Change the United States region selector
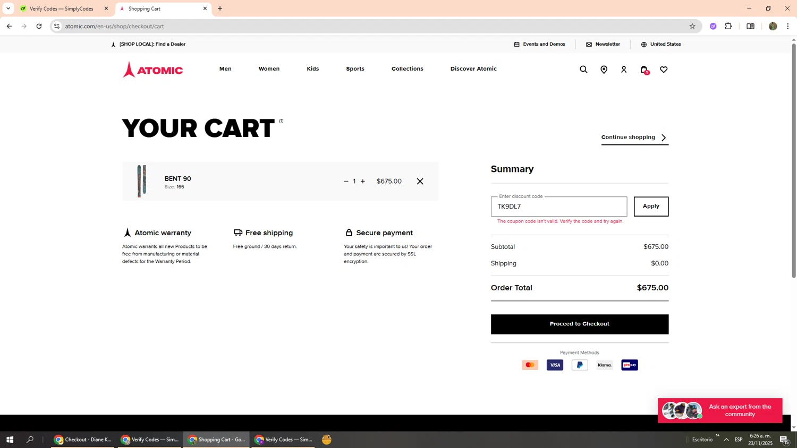 pyautogui.click(x=661, y=45)
